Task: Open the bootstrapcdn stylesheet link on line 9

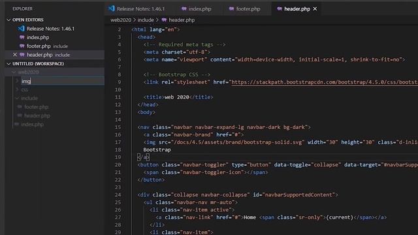Action: tap(325, 82)
